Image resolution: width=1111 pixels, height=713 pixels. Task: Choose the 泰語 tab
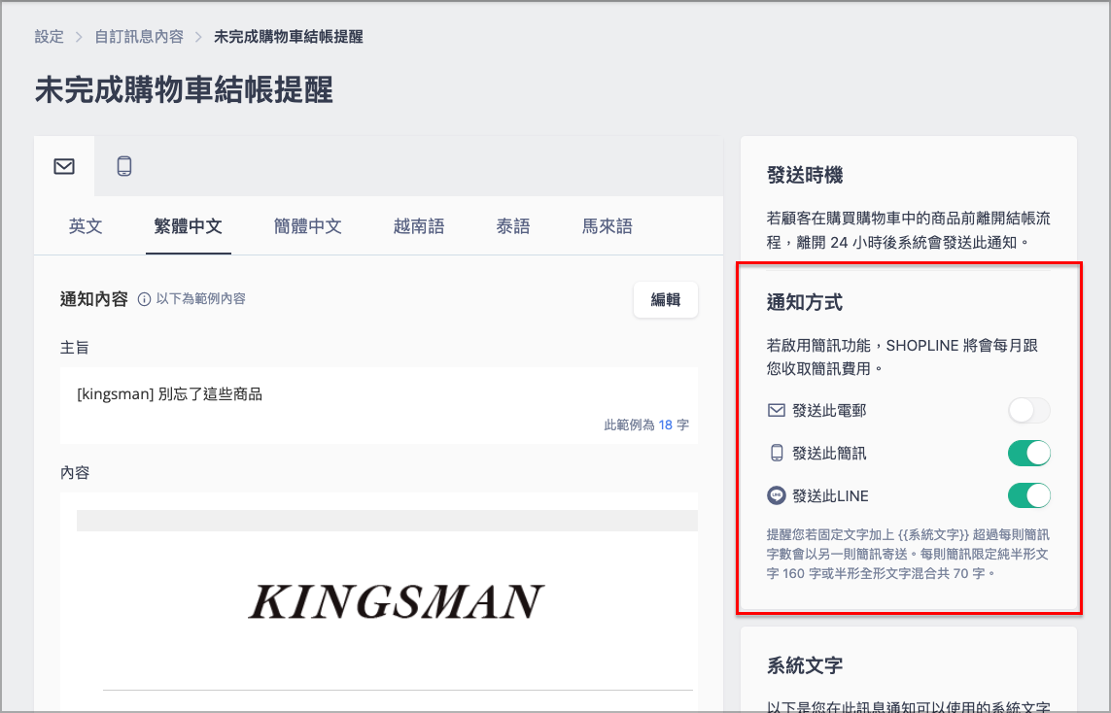pos(513,226)
